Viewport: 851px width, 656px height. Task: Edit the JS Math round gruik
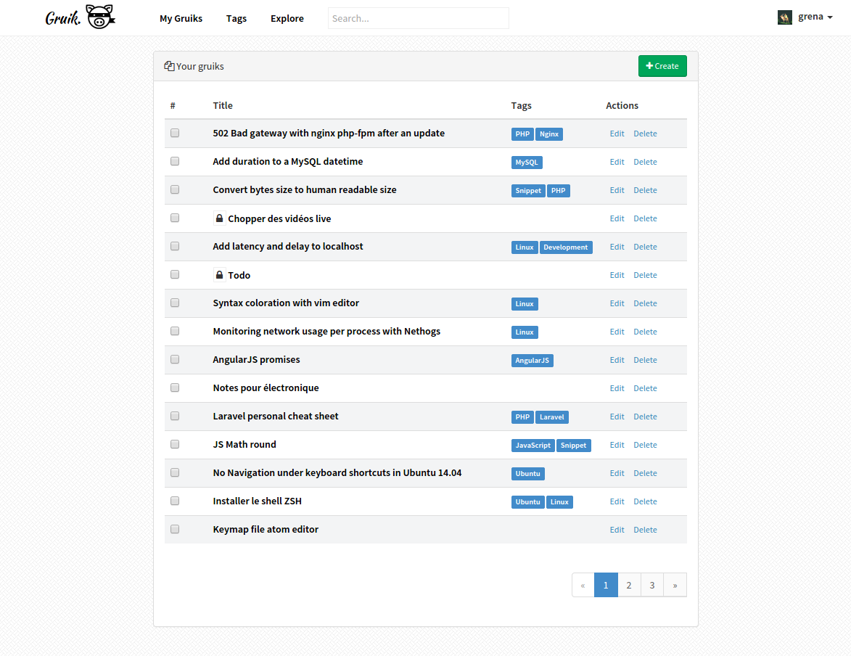[617, 445]
